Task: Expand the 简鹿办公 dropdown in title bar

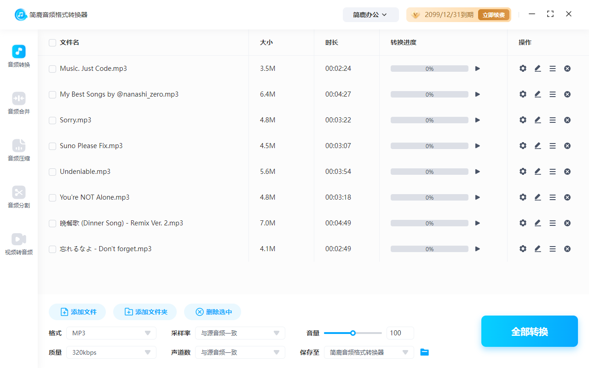Action: coord(370,15)
